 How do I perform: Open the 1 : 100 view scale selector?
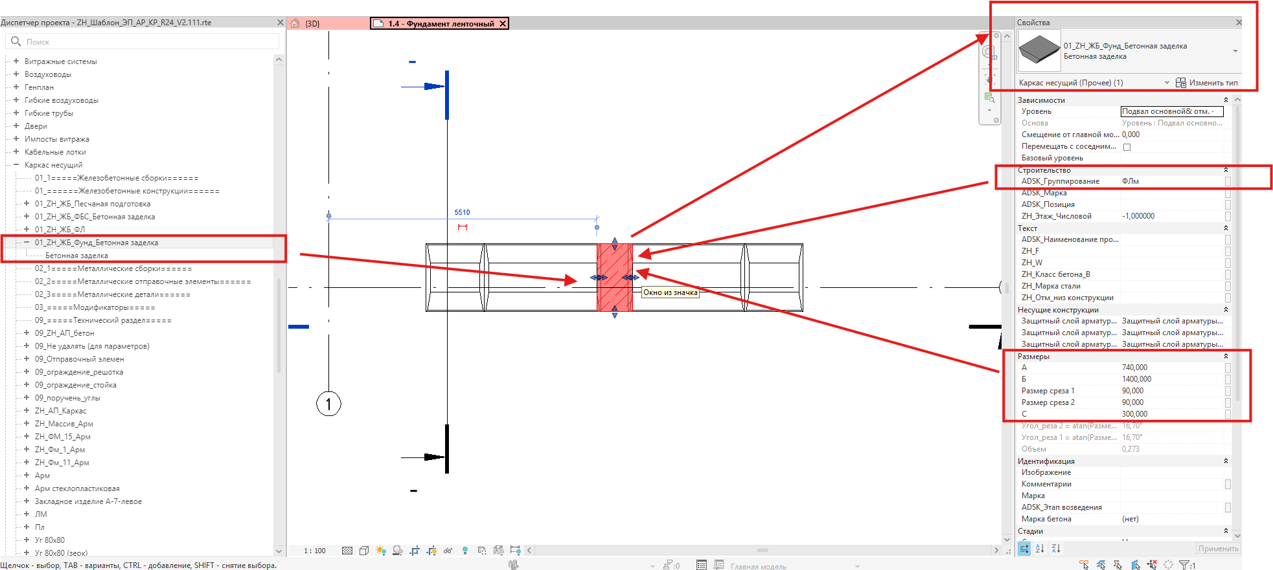coord(315,551)
